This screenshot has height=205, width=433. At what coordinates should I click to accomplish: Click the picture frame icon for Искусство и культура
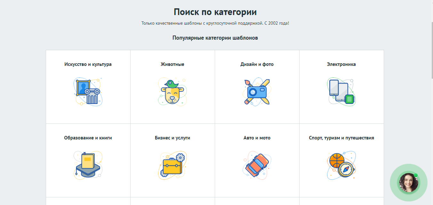[88, 92]
